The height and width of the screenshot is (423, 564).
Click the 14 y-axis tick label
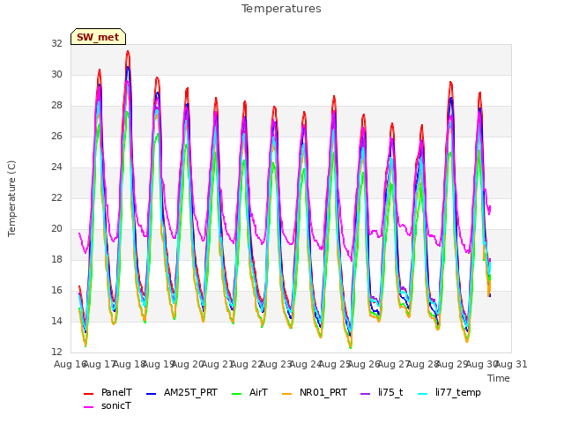56,321
